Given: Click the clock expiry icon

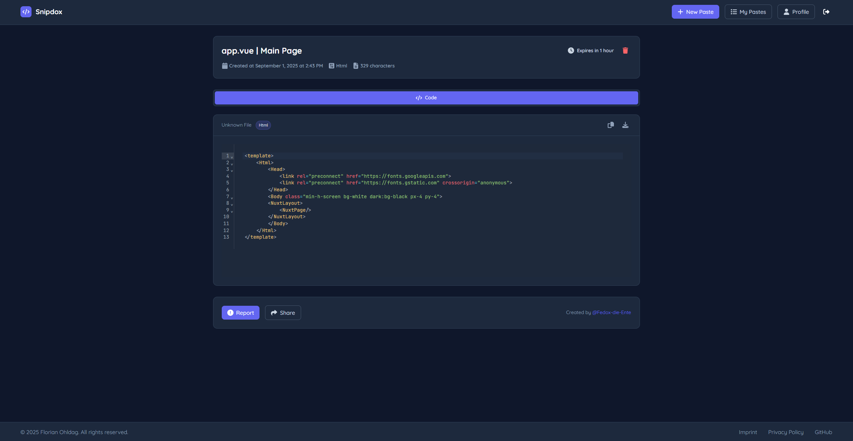Looking at the screenshot, I should [x=571, y=50].
